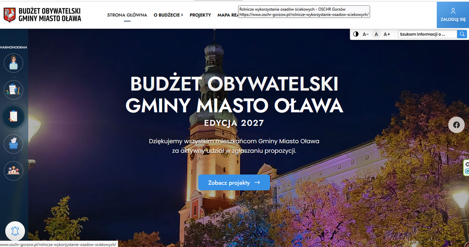Open the Budżet Obywatelski Gminy Miasto Oława logo link
The height and width of the screenshot is (247, 469).
point(42,15)
